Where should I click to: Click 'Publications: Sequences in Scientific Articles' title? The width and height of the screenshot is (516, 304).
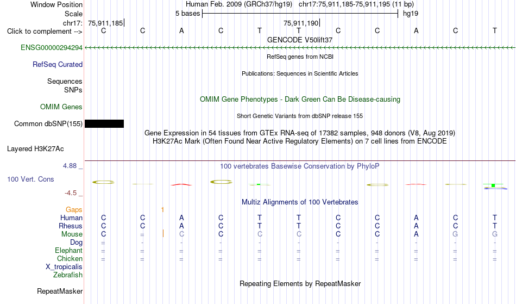tap(300, 73)
